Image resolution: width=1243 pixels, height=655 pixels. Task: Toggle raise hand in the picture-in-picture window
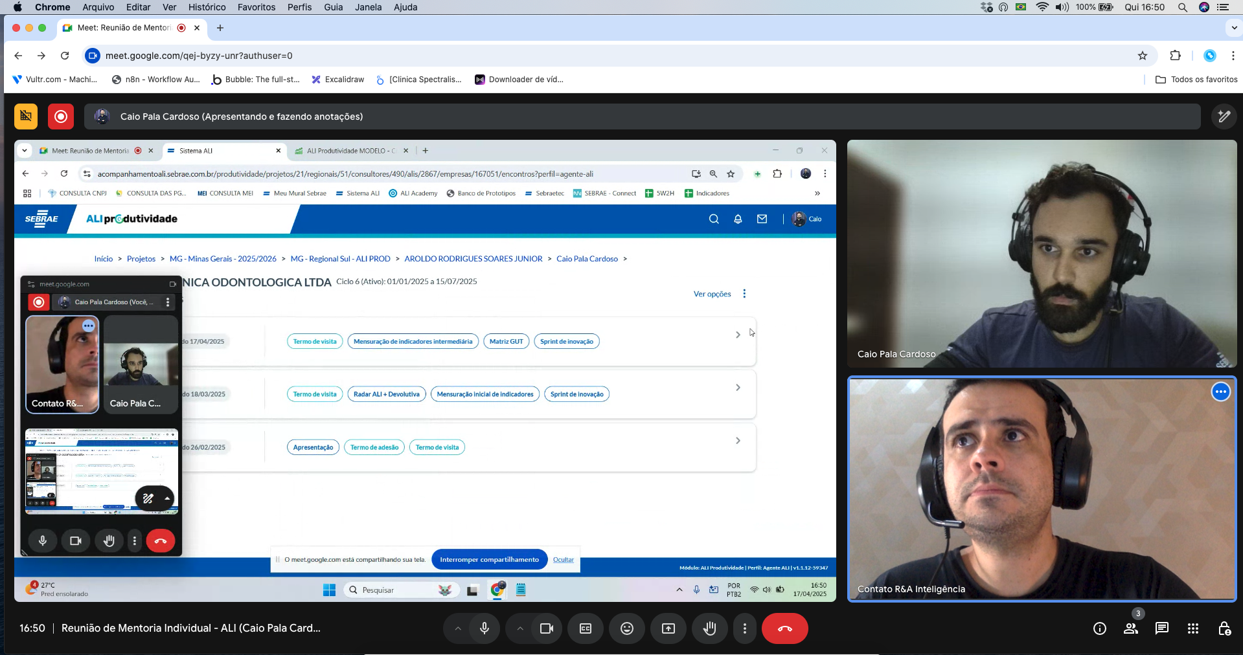109,541
